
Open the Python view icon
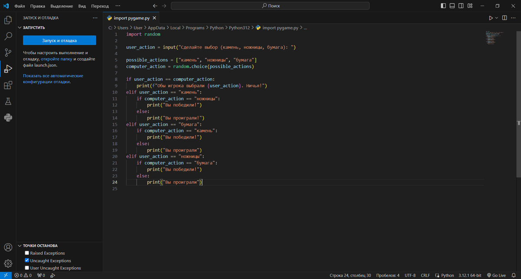8,117
